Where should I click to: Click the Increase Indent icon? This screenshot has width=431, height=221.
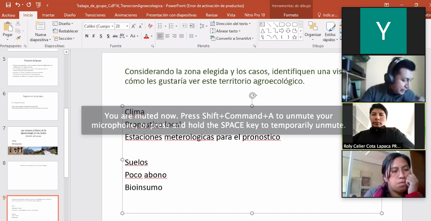192,26
